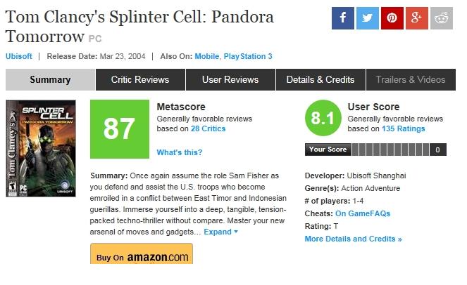Click the What's this? link
This screenshot has height=285, width=467.
point(180,152)
